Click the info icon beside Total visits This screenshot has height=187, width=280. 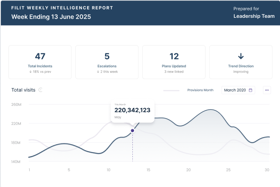click(x=40, y=90)
